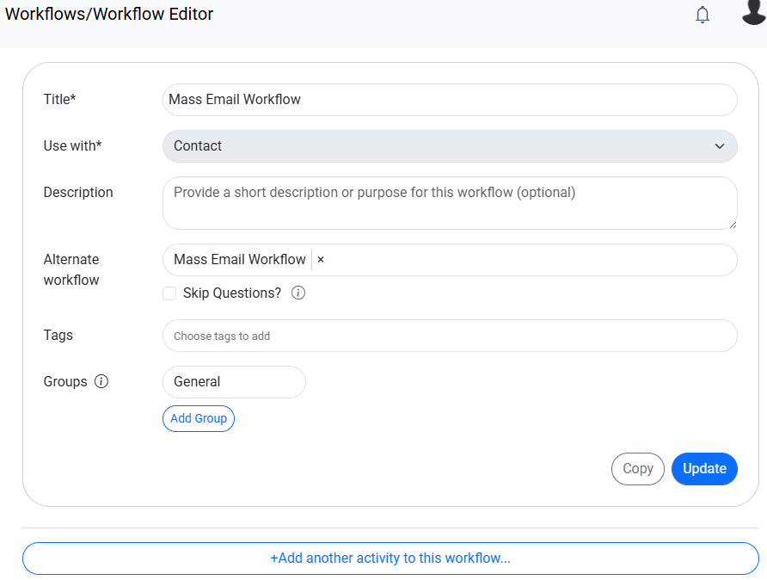Click the info icon beside Skip Questions
The height and width of the screenshot is (580, 767).
pos(298,293)
